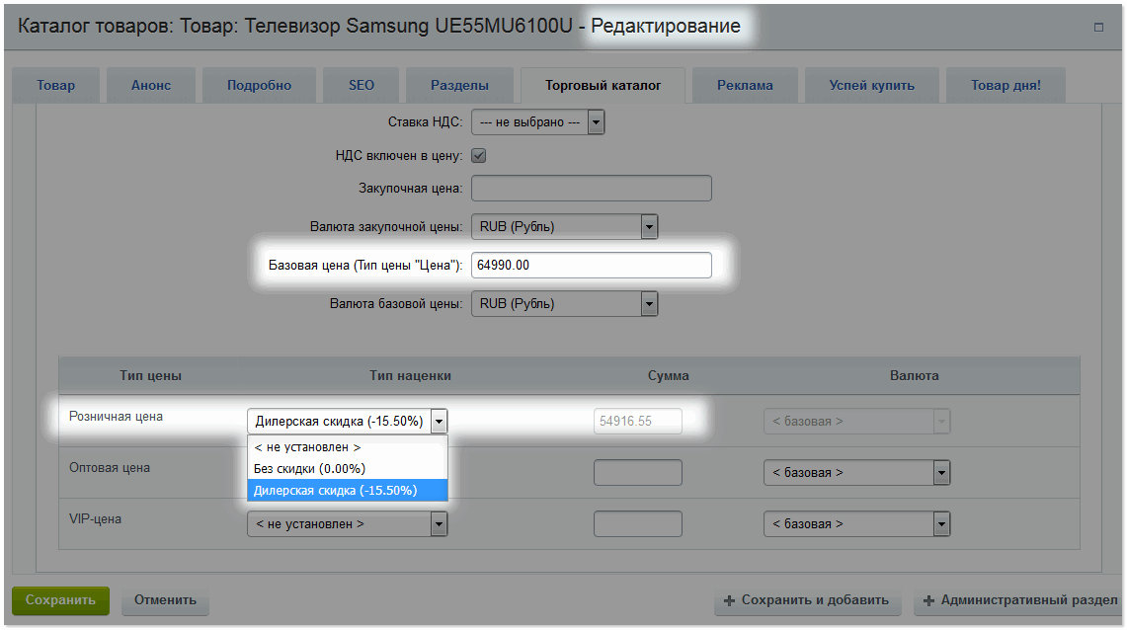
Task: Open the VIP-цена markup type dropdown
Action: point(347,523)
